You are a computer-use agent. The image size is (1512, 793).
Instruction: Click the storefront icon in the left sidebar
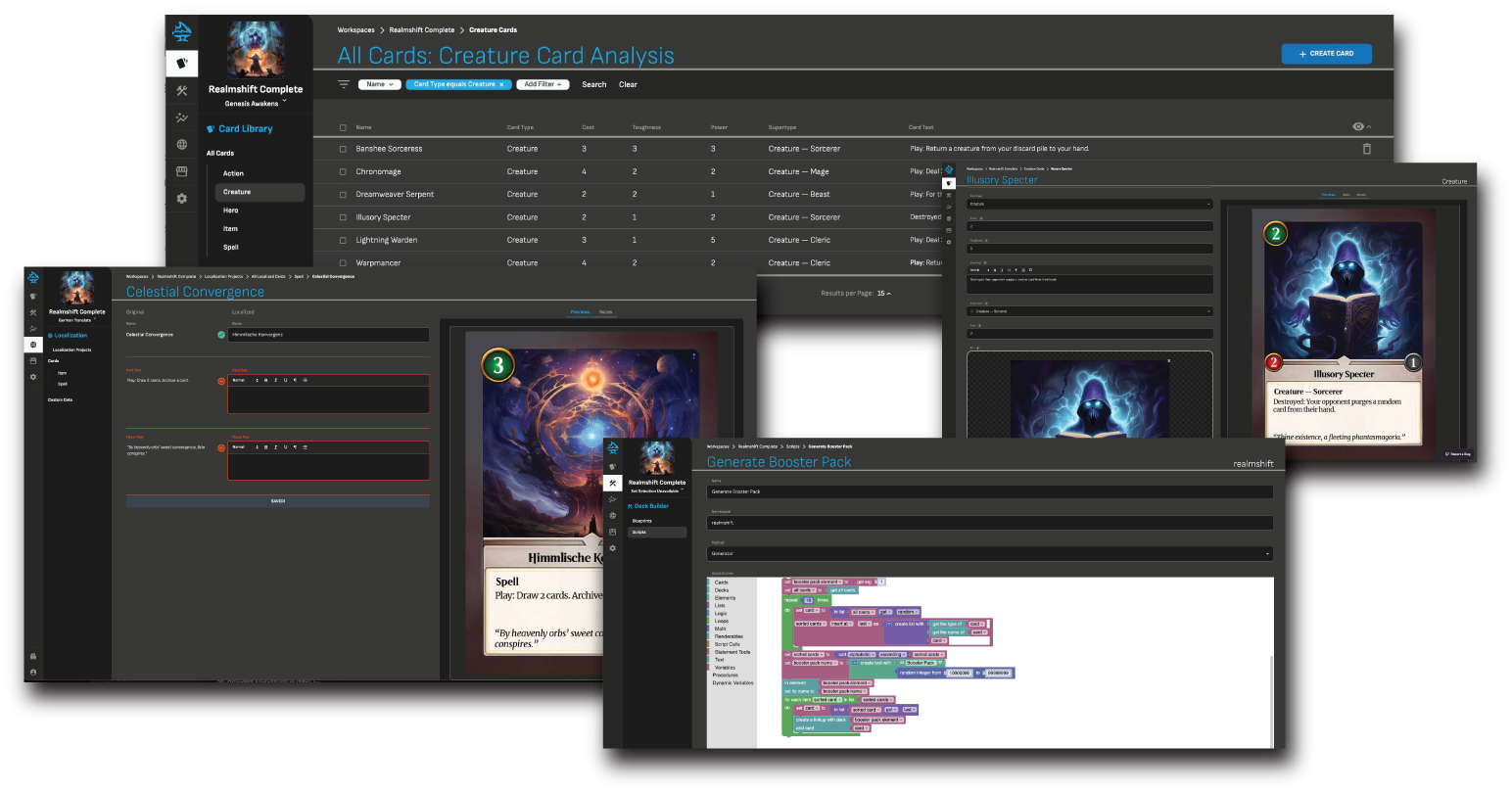pyautogui.click(x=182, y=172)
